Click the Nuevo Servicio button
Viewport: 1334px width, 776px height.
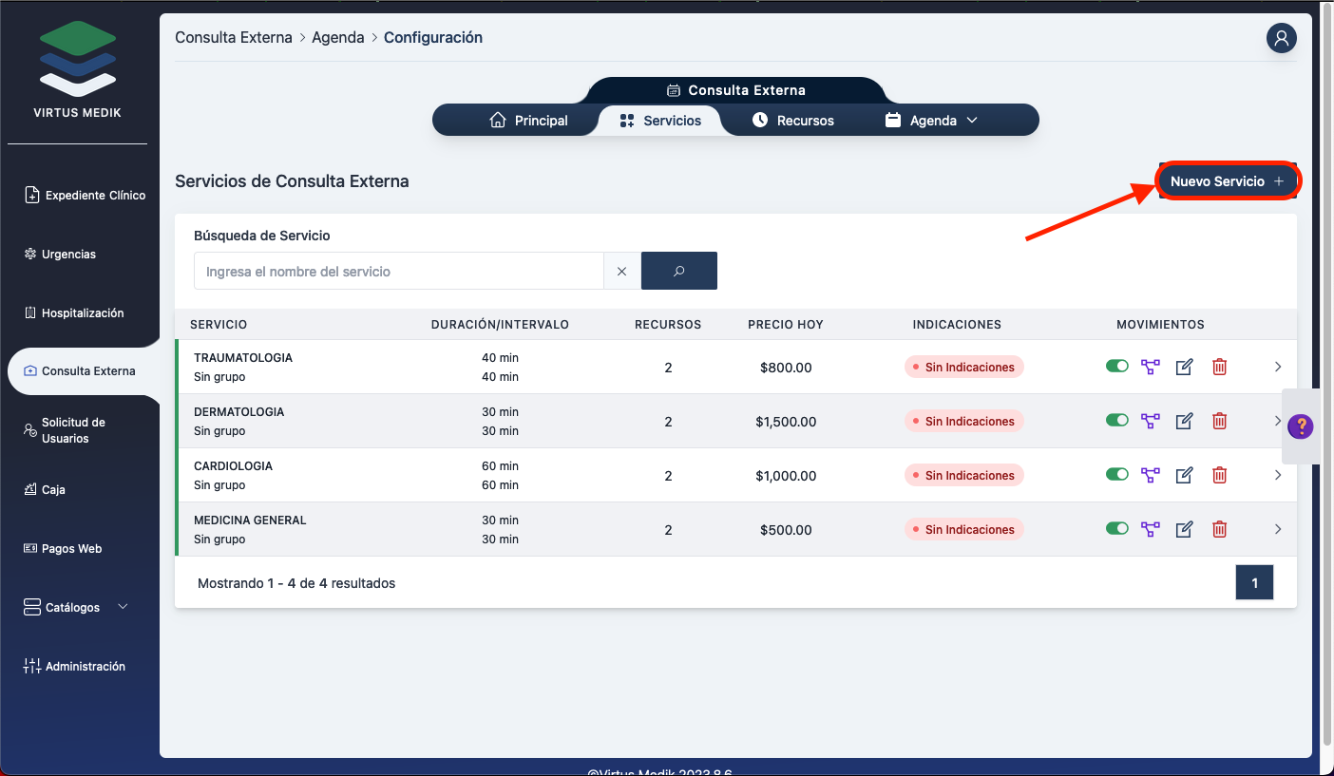pos(1227,181)
